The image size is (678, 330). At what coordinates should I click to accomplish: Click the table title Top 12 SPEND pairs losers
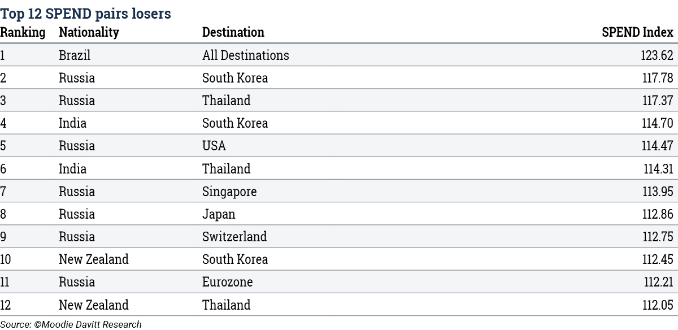[x=85, y=14]
